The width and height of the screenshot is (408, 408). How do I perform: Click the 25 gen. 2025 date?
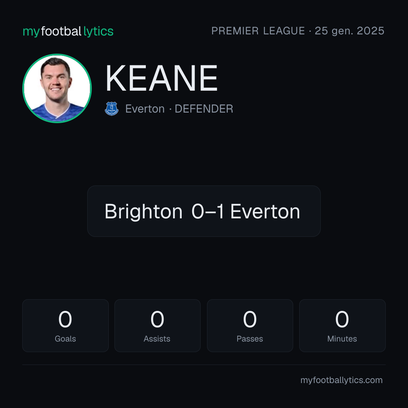tap(349, 31)
